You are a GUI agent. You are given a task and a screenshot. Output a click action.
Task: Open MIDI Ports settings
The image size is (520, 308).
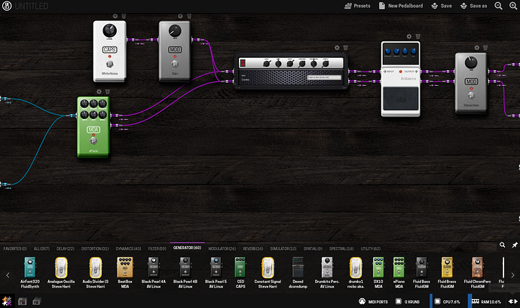coord(373,302)
